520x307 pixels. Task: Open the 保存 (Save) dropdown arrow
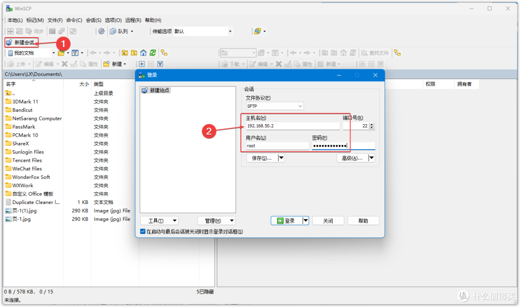[280, 158]
